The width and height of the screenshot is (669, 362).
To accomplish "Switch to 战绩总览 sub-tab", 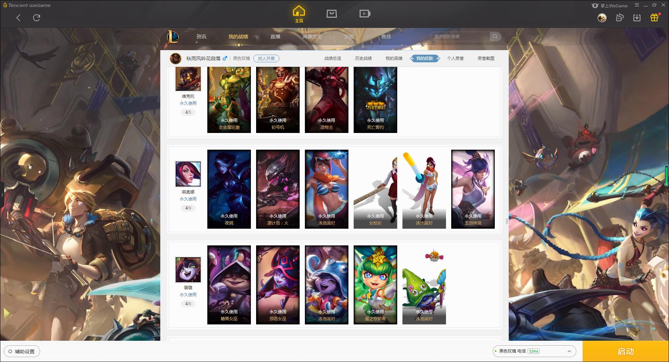I will (x=333, y=58).
